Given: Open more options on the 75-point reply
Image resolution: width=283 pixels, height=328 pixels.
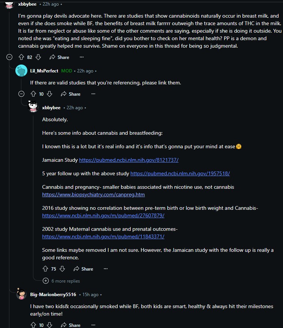Looking at the screenshot, I should (x=106, y=269).
